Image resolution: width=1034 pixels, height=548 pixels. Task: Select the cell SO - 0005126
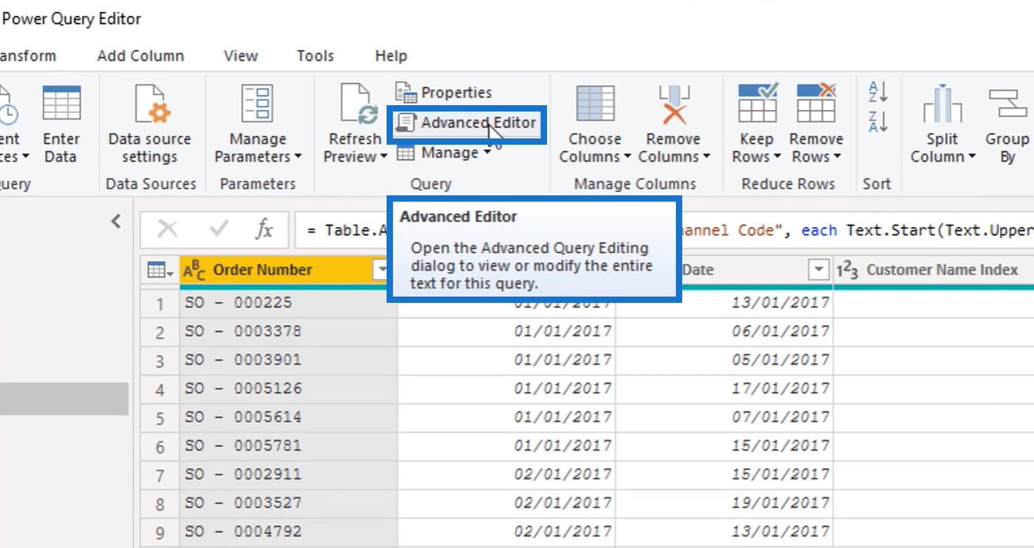pyautogui.click(x=289, y=388)
